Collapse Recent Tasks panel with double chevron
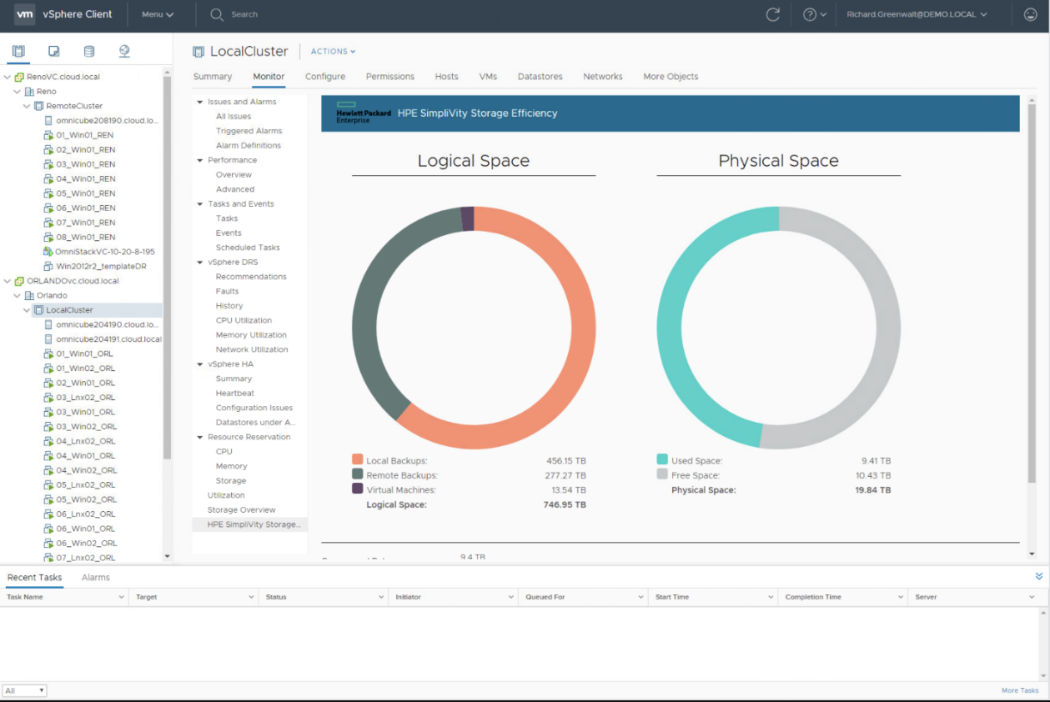This screenshot has width=1050, height=702. 1038,576
